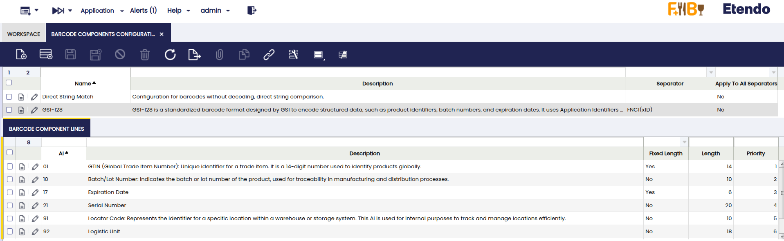
Task: Open the Attachments paperclip icon
Action: coord(219,54)
